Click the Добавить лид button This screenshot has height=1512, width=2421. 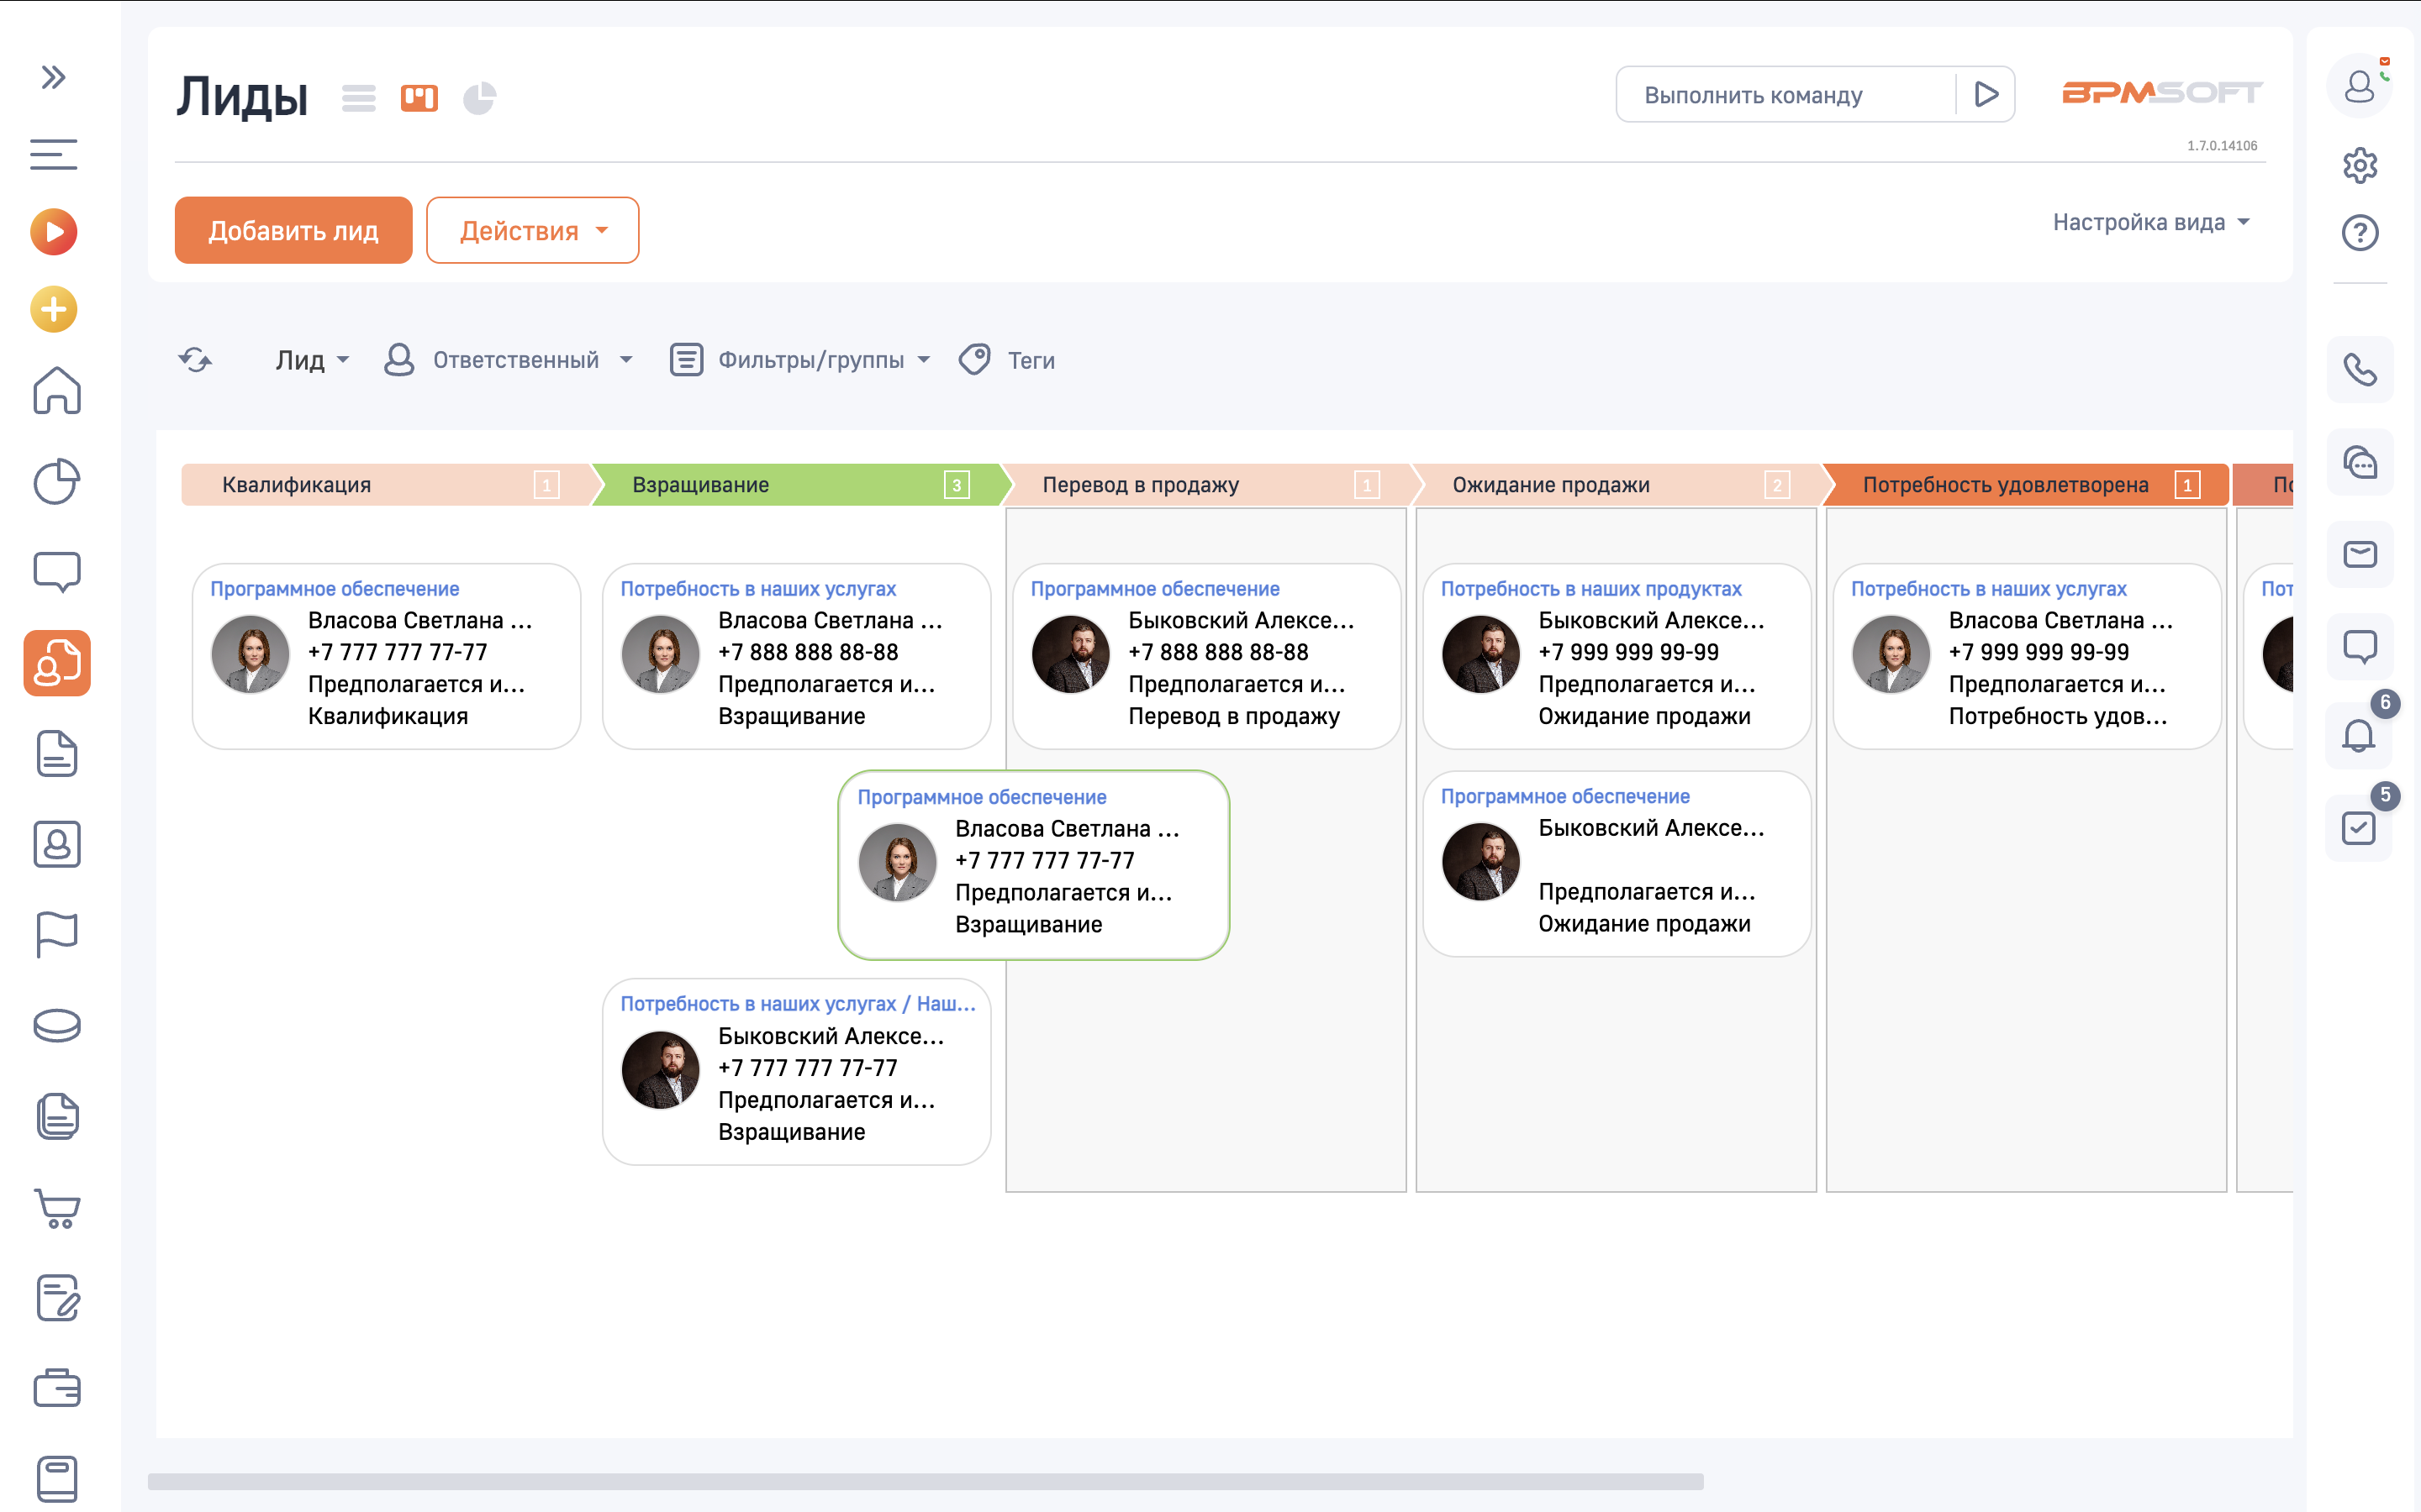point(293,230)
